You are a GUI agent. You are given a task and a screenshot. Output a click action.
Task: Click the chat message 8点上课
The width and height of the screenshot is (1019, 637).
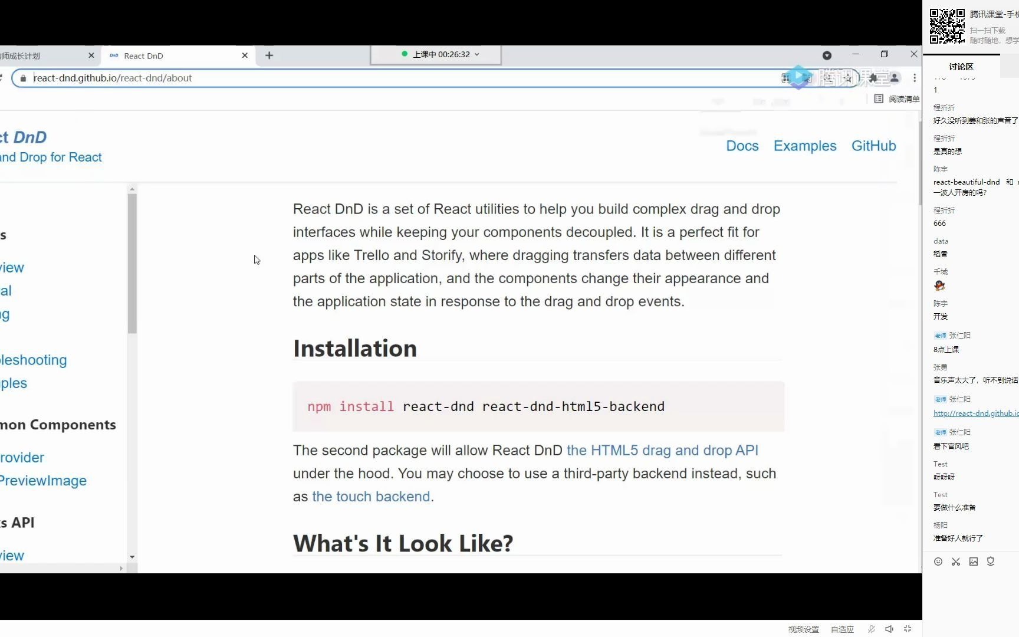946,350
